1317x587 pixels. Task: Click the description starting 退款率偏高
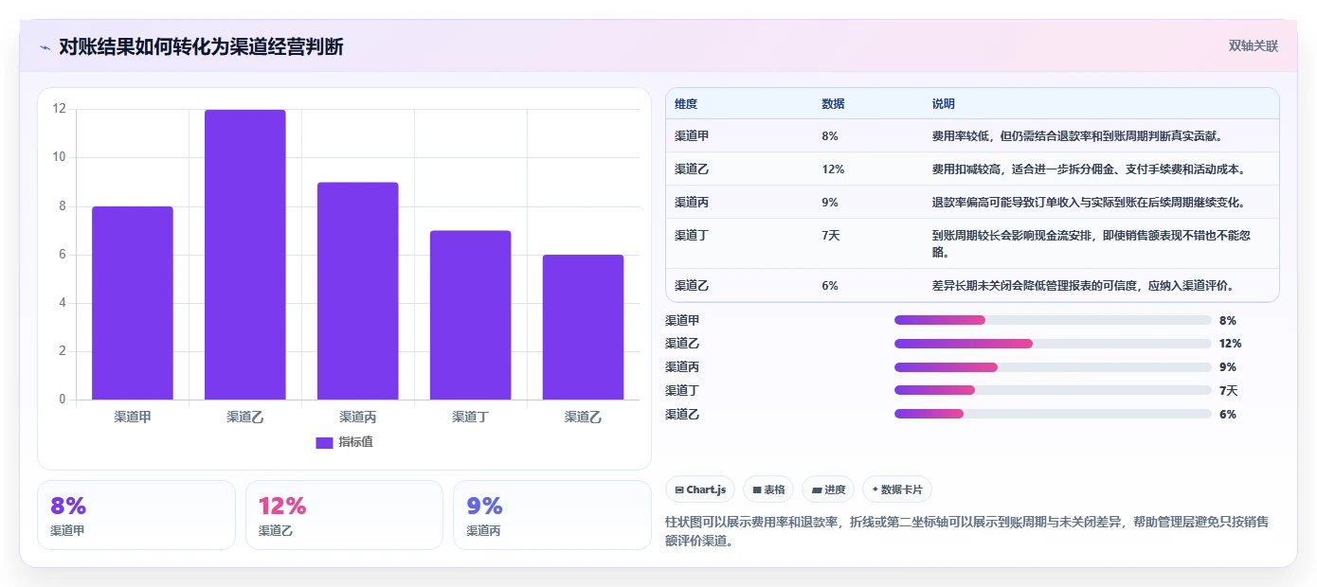tap(1089, 203)
